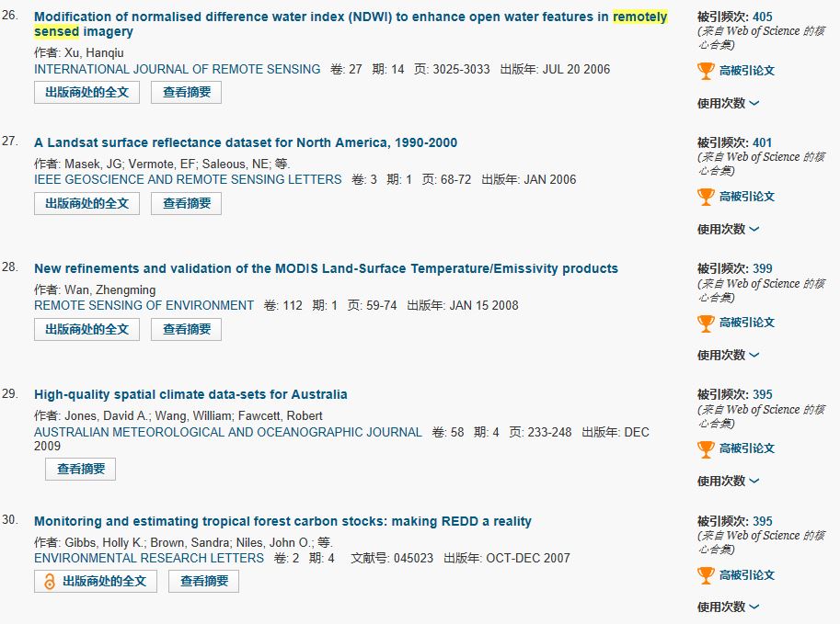Click citation count 395 for the Australia paper
Image resolution: width=840 pixels, height=624 pixels.
tap(763, 395)
